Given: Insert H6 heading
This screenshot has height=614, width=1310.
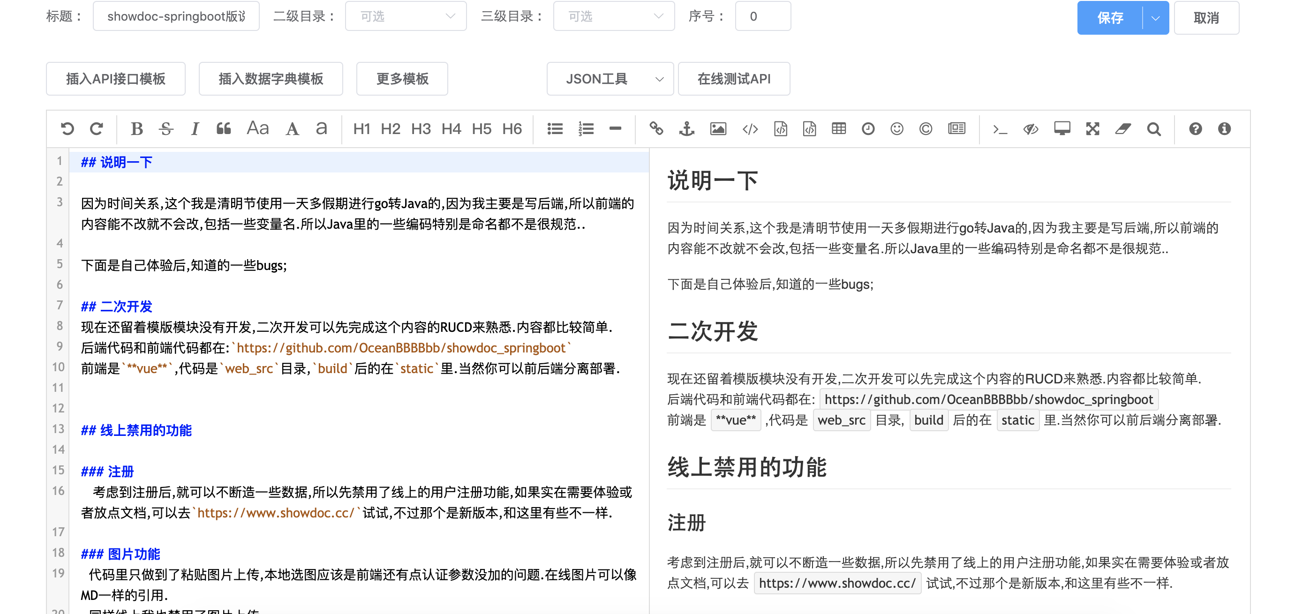Looking at the screenshot, I should [512, 128].
